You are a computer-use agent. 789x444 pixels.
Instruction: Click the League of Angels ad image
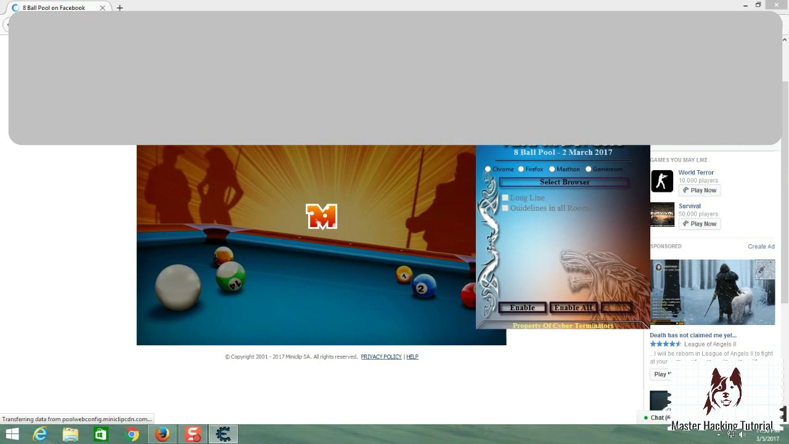(713, 292)
